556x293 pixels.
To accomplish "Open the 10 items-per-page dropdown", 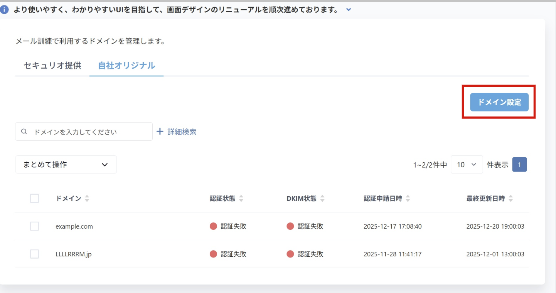I will (467, 165).
